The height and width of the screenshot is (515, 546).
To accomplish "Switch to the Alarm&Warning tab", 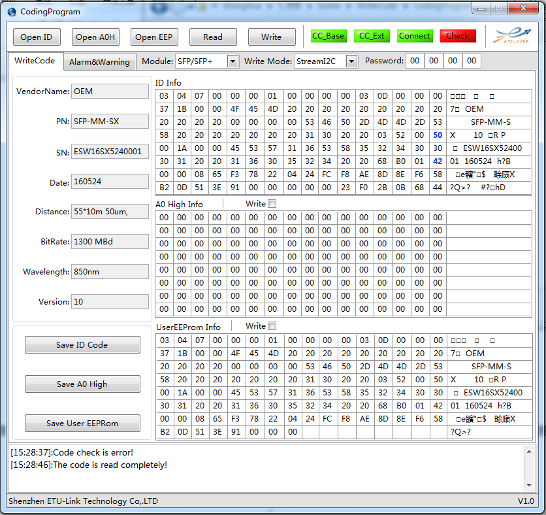I will point(99,62).
